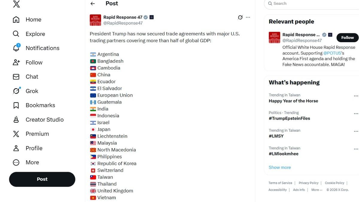Go back with the arrow icon
The image size is (359, 202).
click(x=93, y=4)
